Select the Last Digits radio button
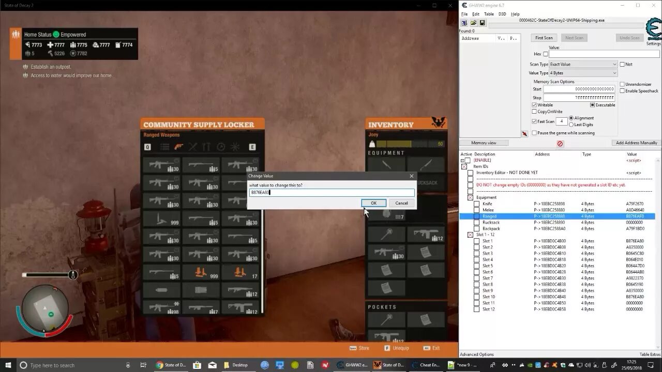 (571, 125)
